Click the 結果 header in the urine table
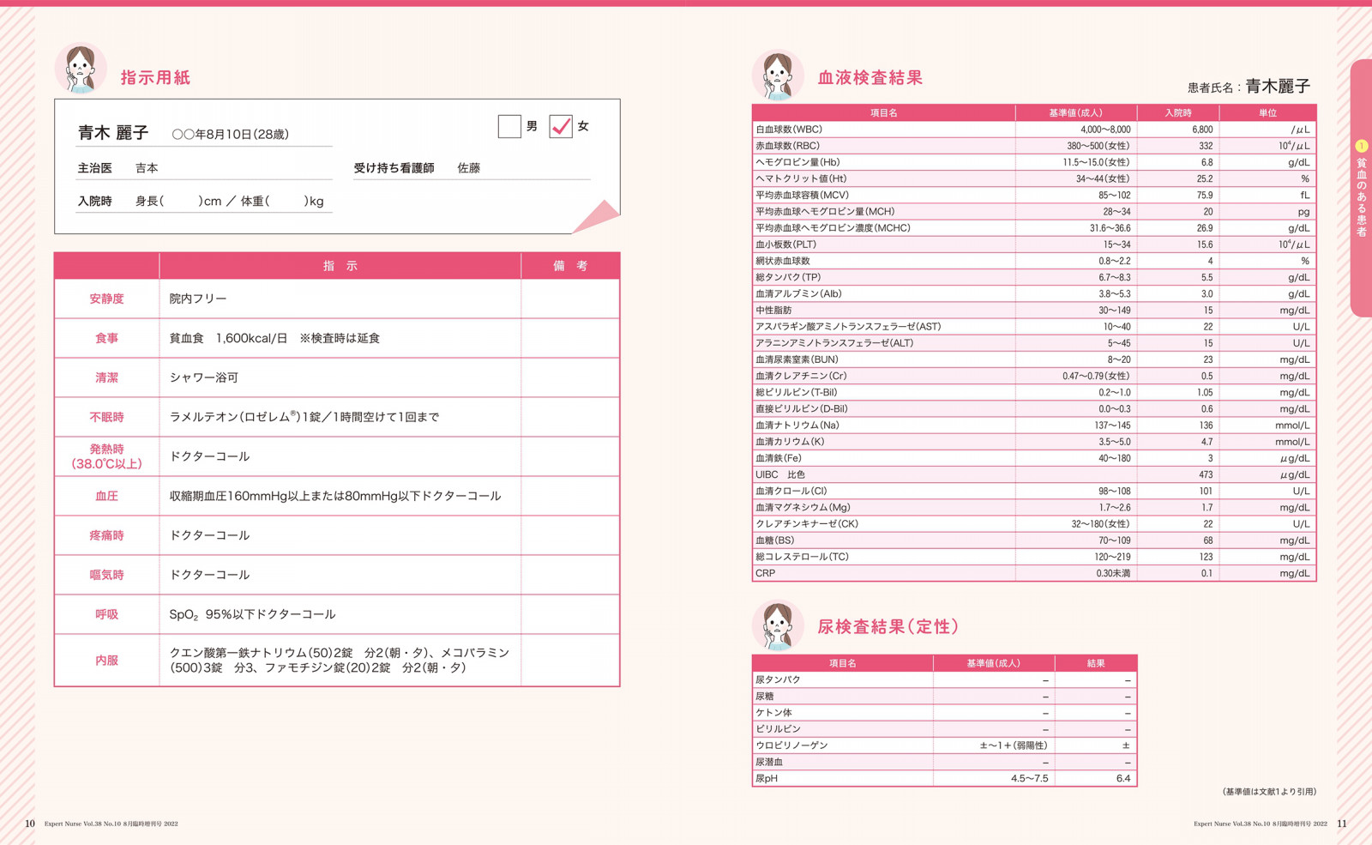This screenshot has height=845, width=1372. (1096, 663)
